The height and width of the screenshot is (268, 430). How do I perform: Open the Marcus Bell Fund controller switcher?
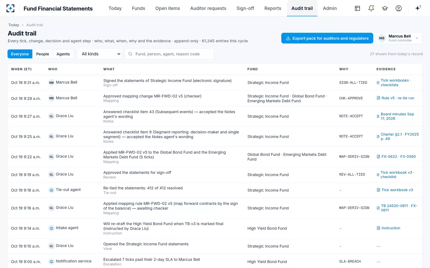[399, 38]
